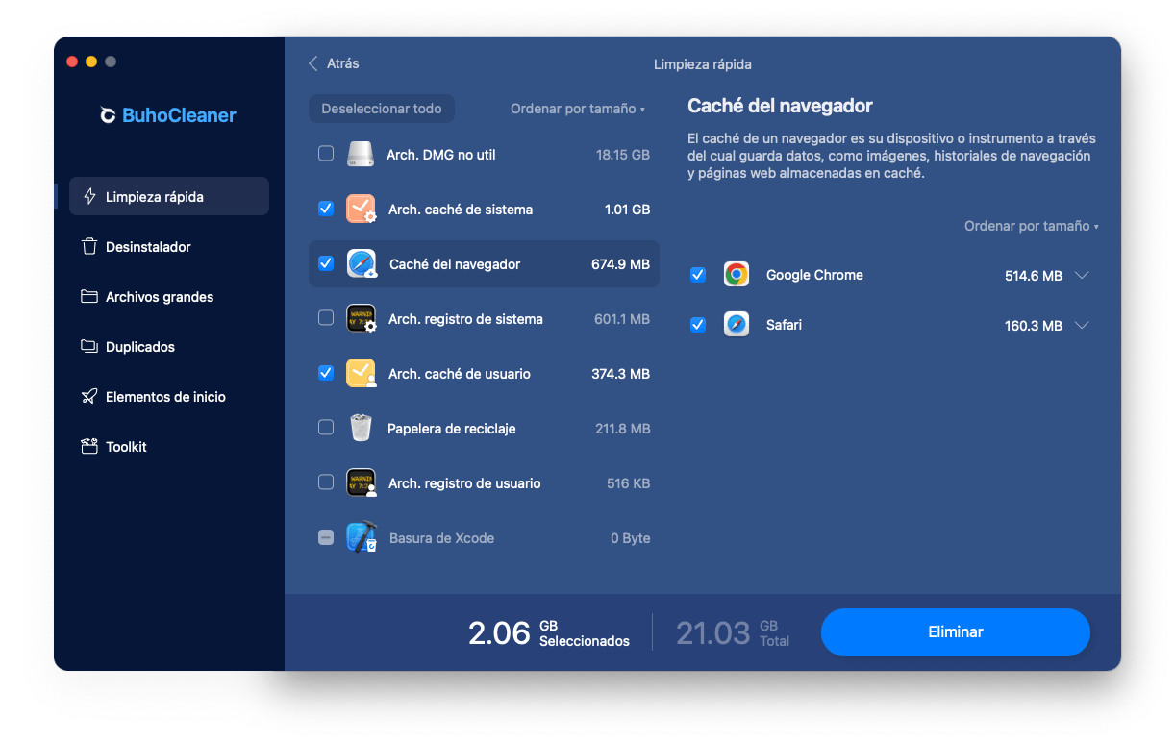This screenshot has height=742, width=1175.
Task: Click the folder icon for Archivos grandes
Action: click(x=89, y=297)
